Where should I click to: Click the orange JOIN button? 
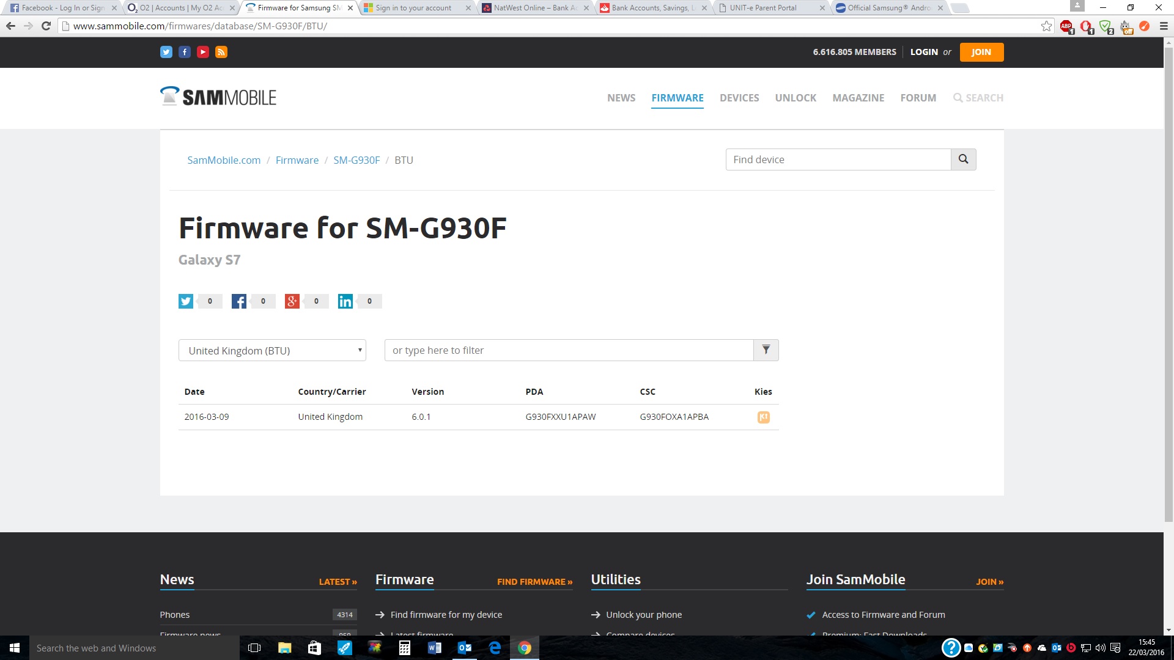pyautogui.click(x=981, y=52)
